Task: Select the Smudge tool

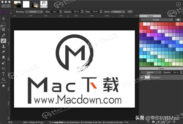Action: click(3, 57)
